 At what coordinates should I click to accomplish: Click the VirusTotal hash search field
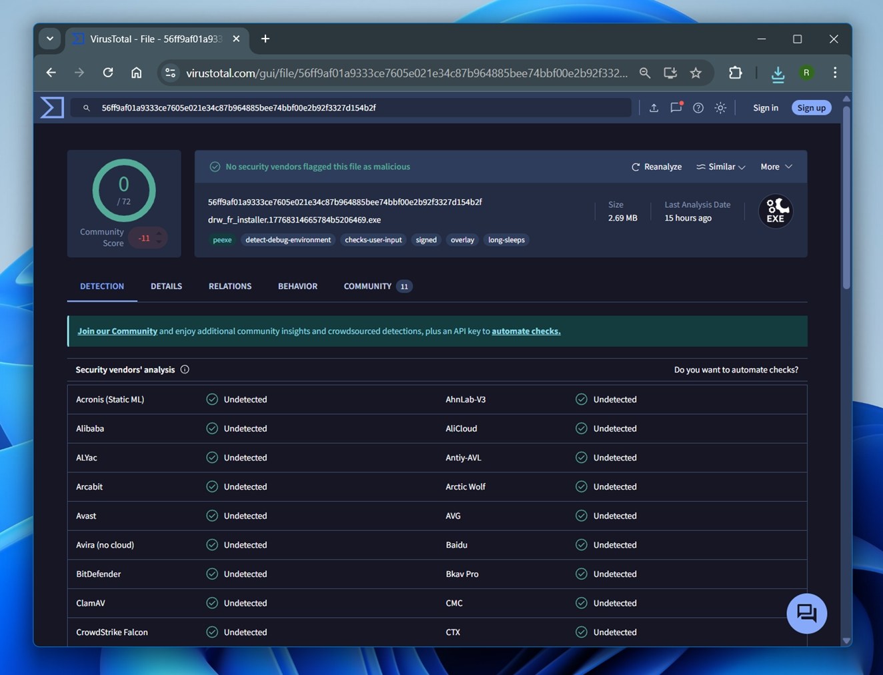[x=351, y=108]
